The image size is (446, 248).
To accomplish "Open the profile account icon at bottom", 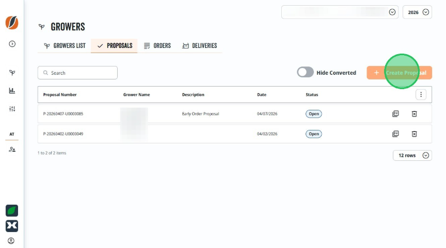I will point(11,241).
